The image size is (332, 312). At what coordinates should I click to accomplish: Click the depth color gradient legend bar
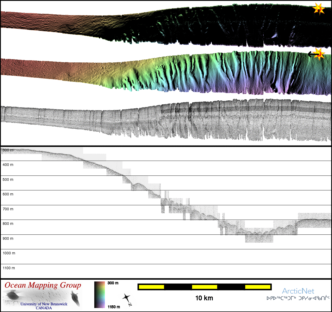pyautogui.click(x=100, y=294)
